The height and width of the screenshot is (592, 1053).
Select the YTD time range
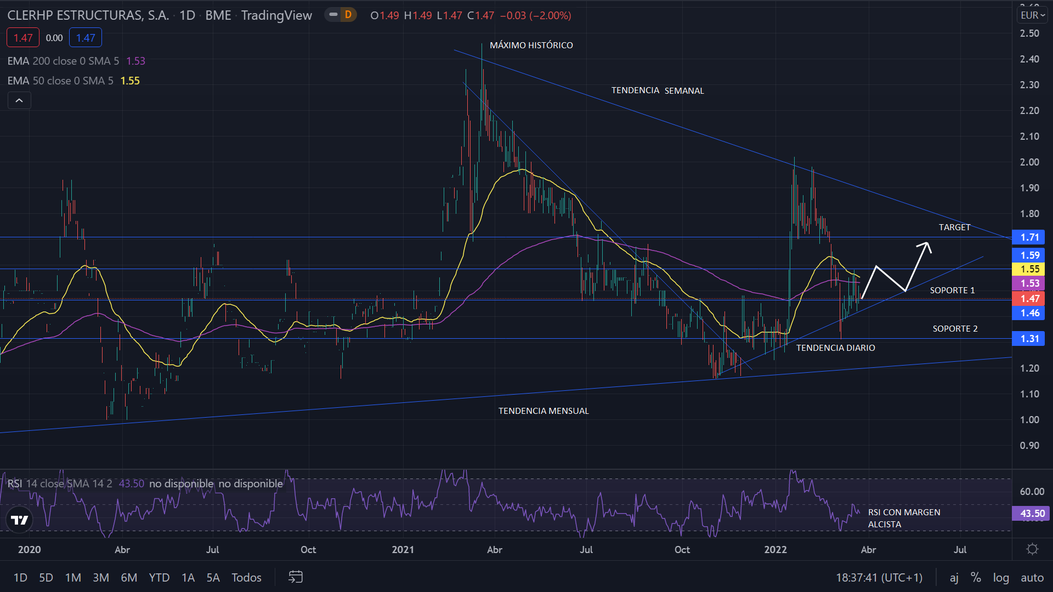[x=159, y=577]
